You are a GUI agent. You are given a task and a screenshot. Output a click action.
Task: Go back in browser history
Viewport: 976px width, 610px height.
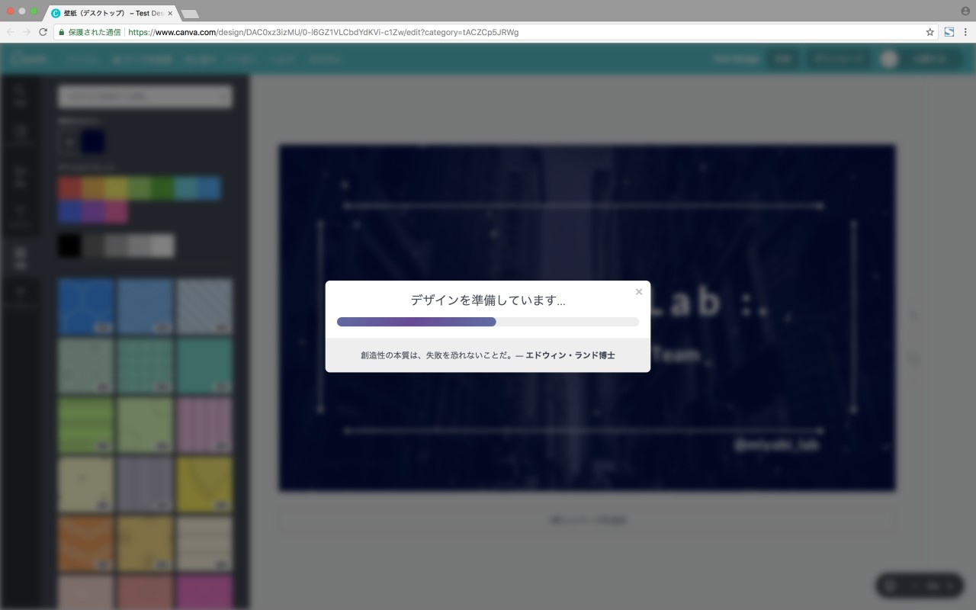tap(10, 32)
